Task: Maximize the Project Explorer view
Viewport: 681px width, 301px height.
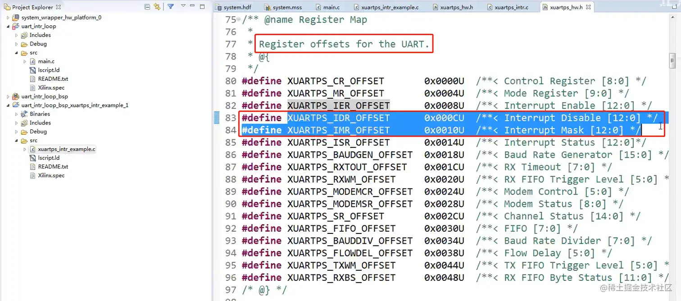Action: click(x=203, y=6)
